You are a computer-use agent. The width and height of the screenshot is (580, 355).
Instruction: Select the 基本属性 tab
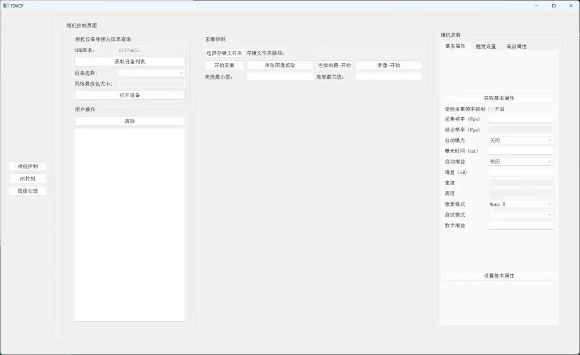[x=455, y=46]
